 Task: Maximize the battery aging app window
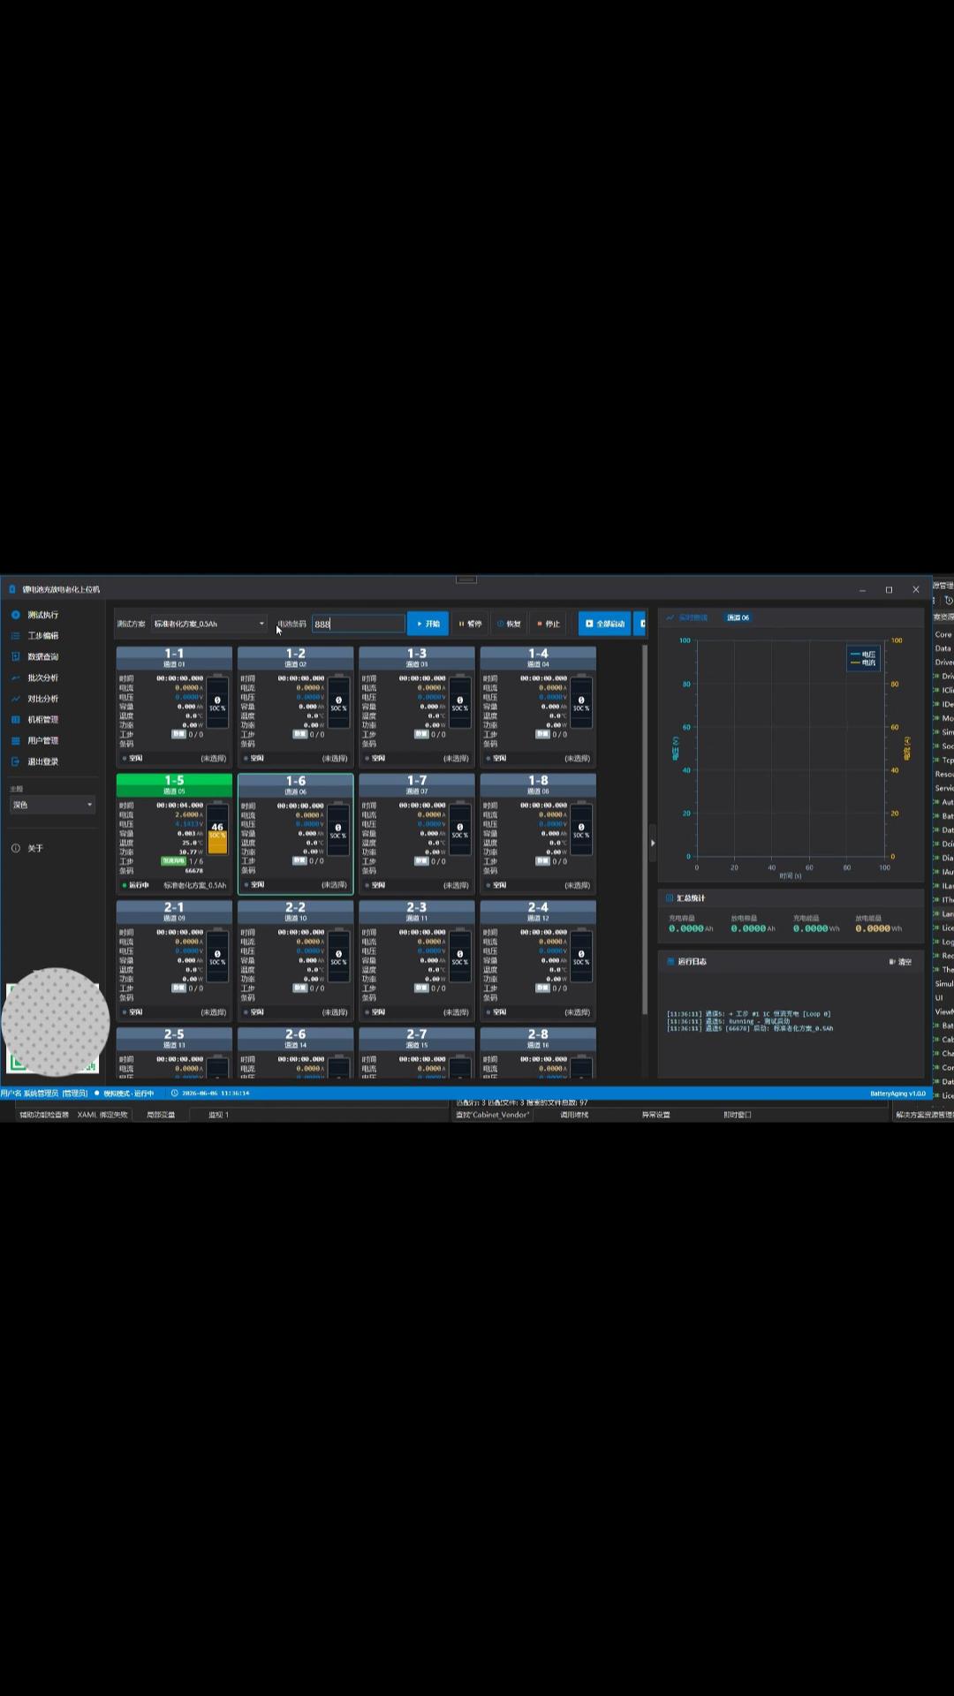point(889,589)
